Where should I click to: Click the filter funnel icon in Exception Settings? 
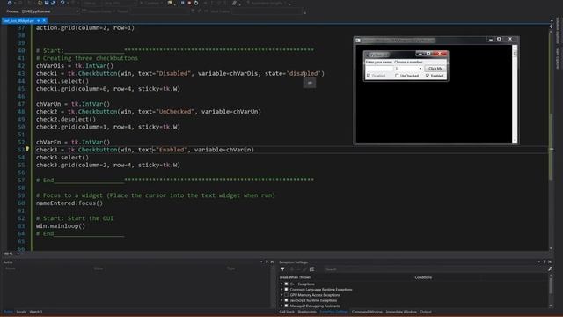pos(282,269)
